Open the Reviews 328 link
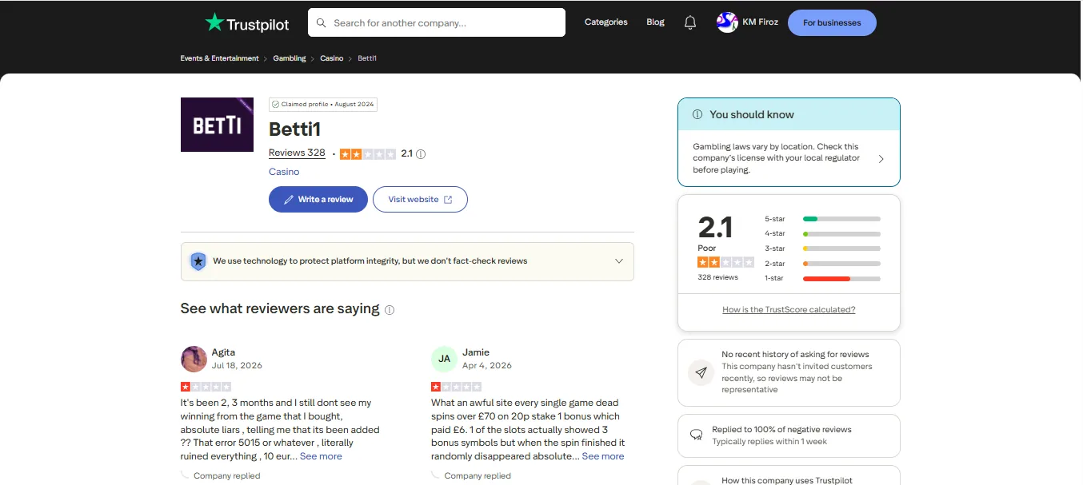 tap(297, 153)
